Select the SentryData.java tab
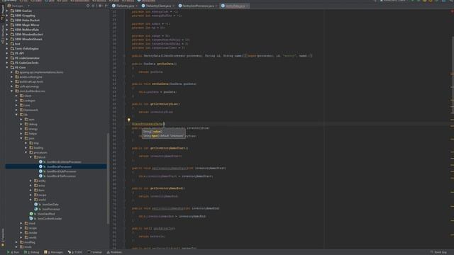Screen dimensions: 454x255 click(x=235, y=6)
